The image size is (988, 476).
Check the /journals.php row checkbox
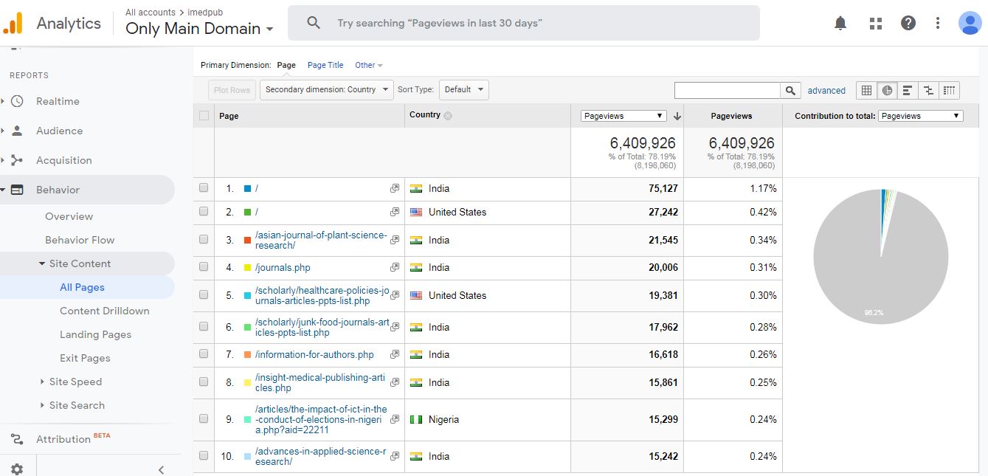pos(204,267)
